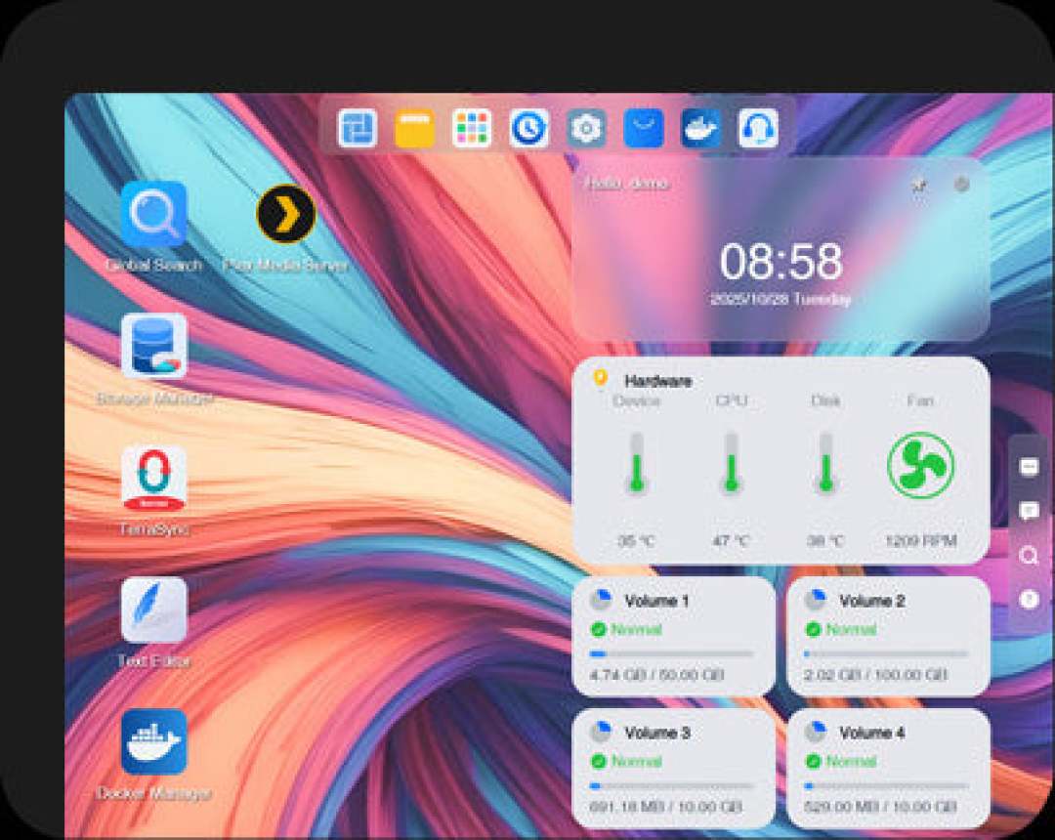Click the 08:58 clock time
1055x840 pixels.
[x=781, y=261]
